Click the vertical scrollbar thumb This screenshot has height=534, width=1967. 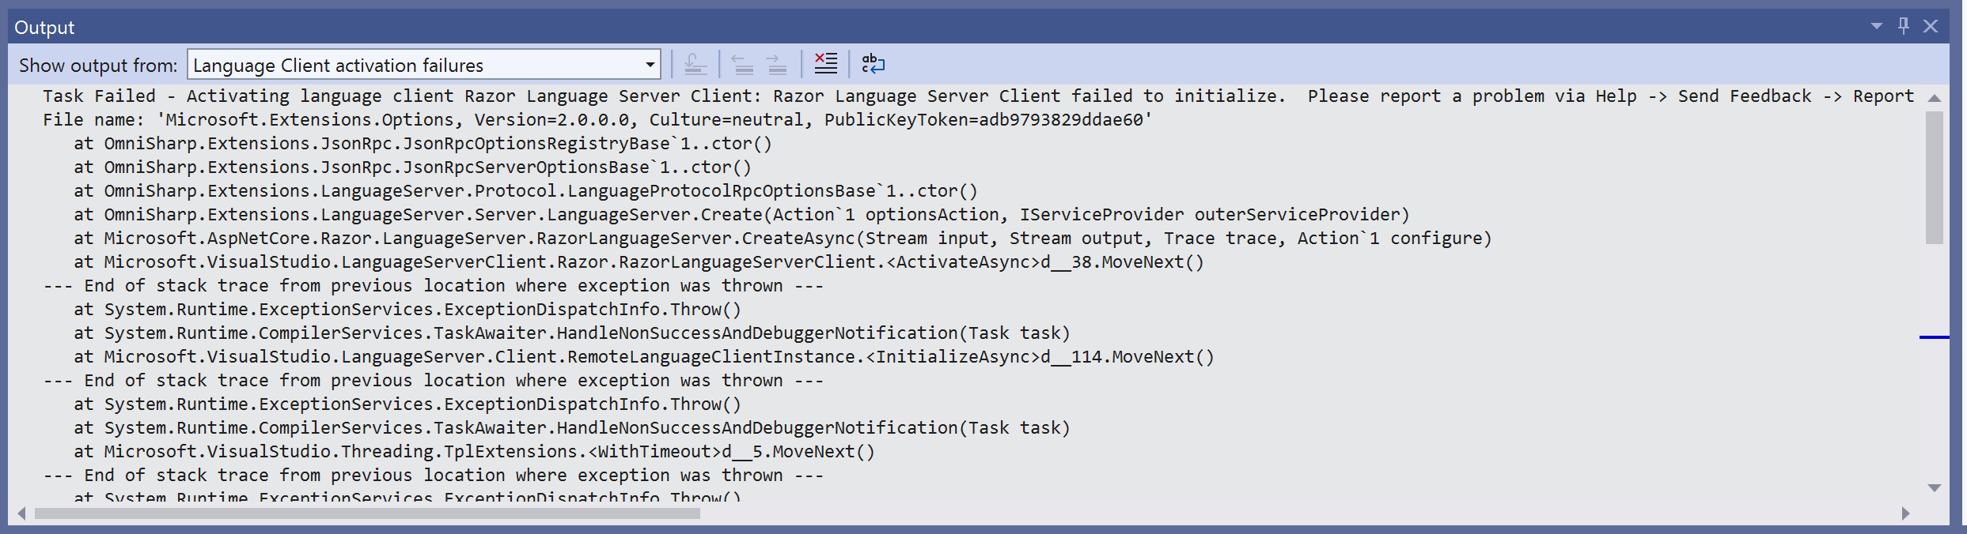click(1935, 178)
